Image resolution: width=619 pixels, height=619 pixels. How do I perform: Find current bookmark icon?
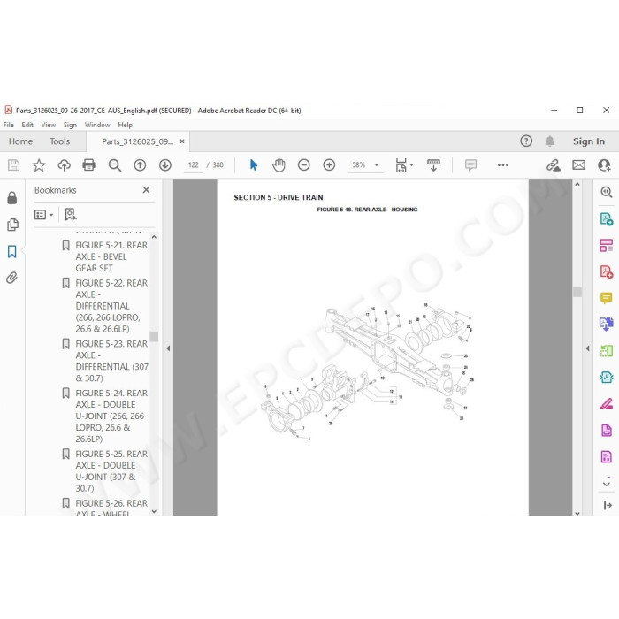pos(71,214)
